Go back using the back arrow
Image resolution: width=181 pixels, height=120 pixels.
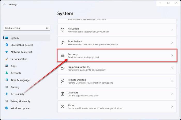4,4
